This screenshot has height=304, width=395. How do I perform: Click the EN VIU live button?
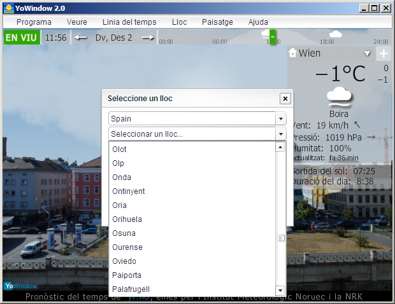[22, 38]
